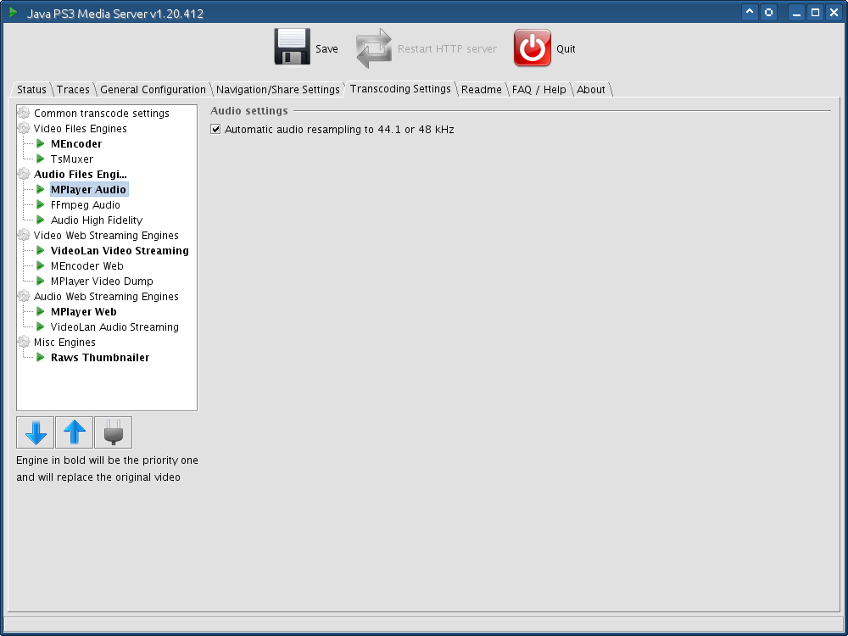The width and height of the screenshot is (848, 636).
Task: Toggle Automatic audio resampling checkbox
Action: click(215, 130)
